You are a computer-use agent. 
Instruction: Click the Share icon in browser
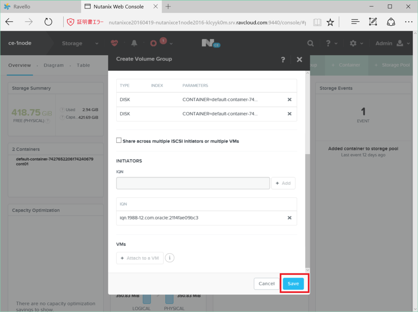[391, 22]
